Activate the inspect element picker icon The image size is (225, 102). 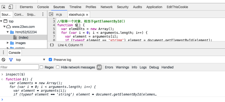point(4,7)
